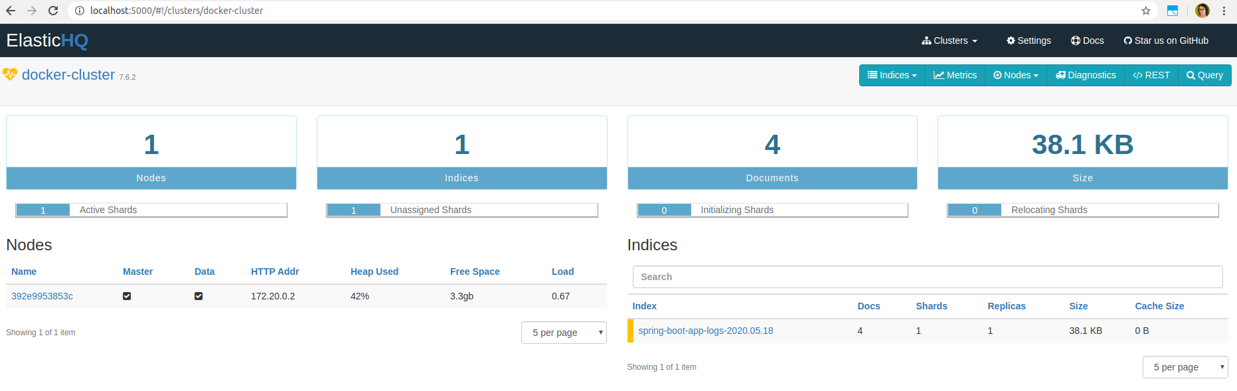The height and width of the screenshot is (391, 1237).
Task: Click the Indices count card
Action: [x=462, y=153]
